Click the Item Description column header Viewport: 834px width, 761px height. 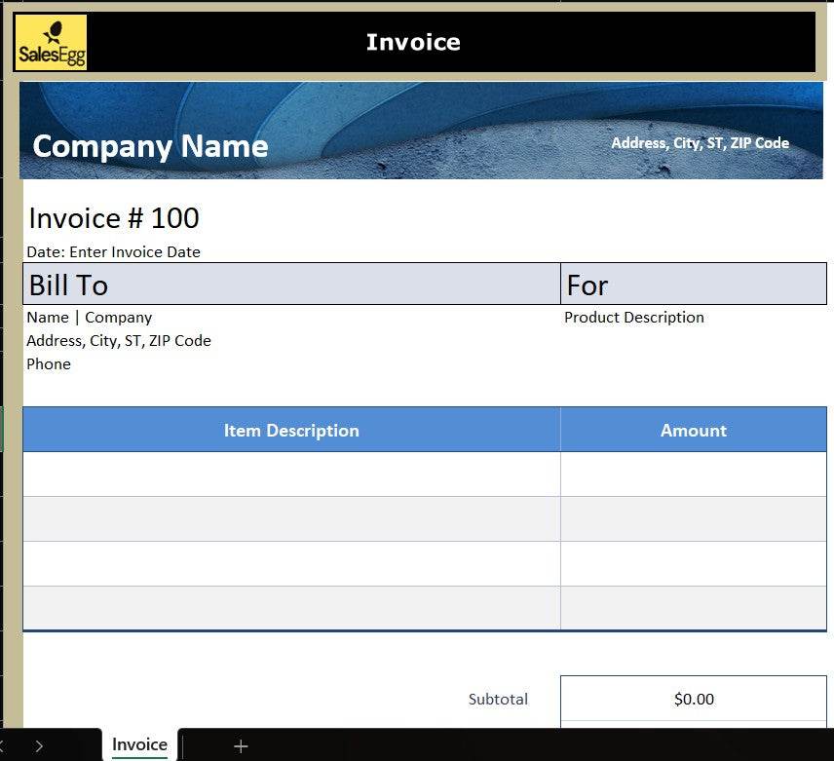(x=291, y=431)
